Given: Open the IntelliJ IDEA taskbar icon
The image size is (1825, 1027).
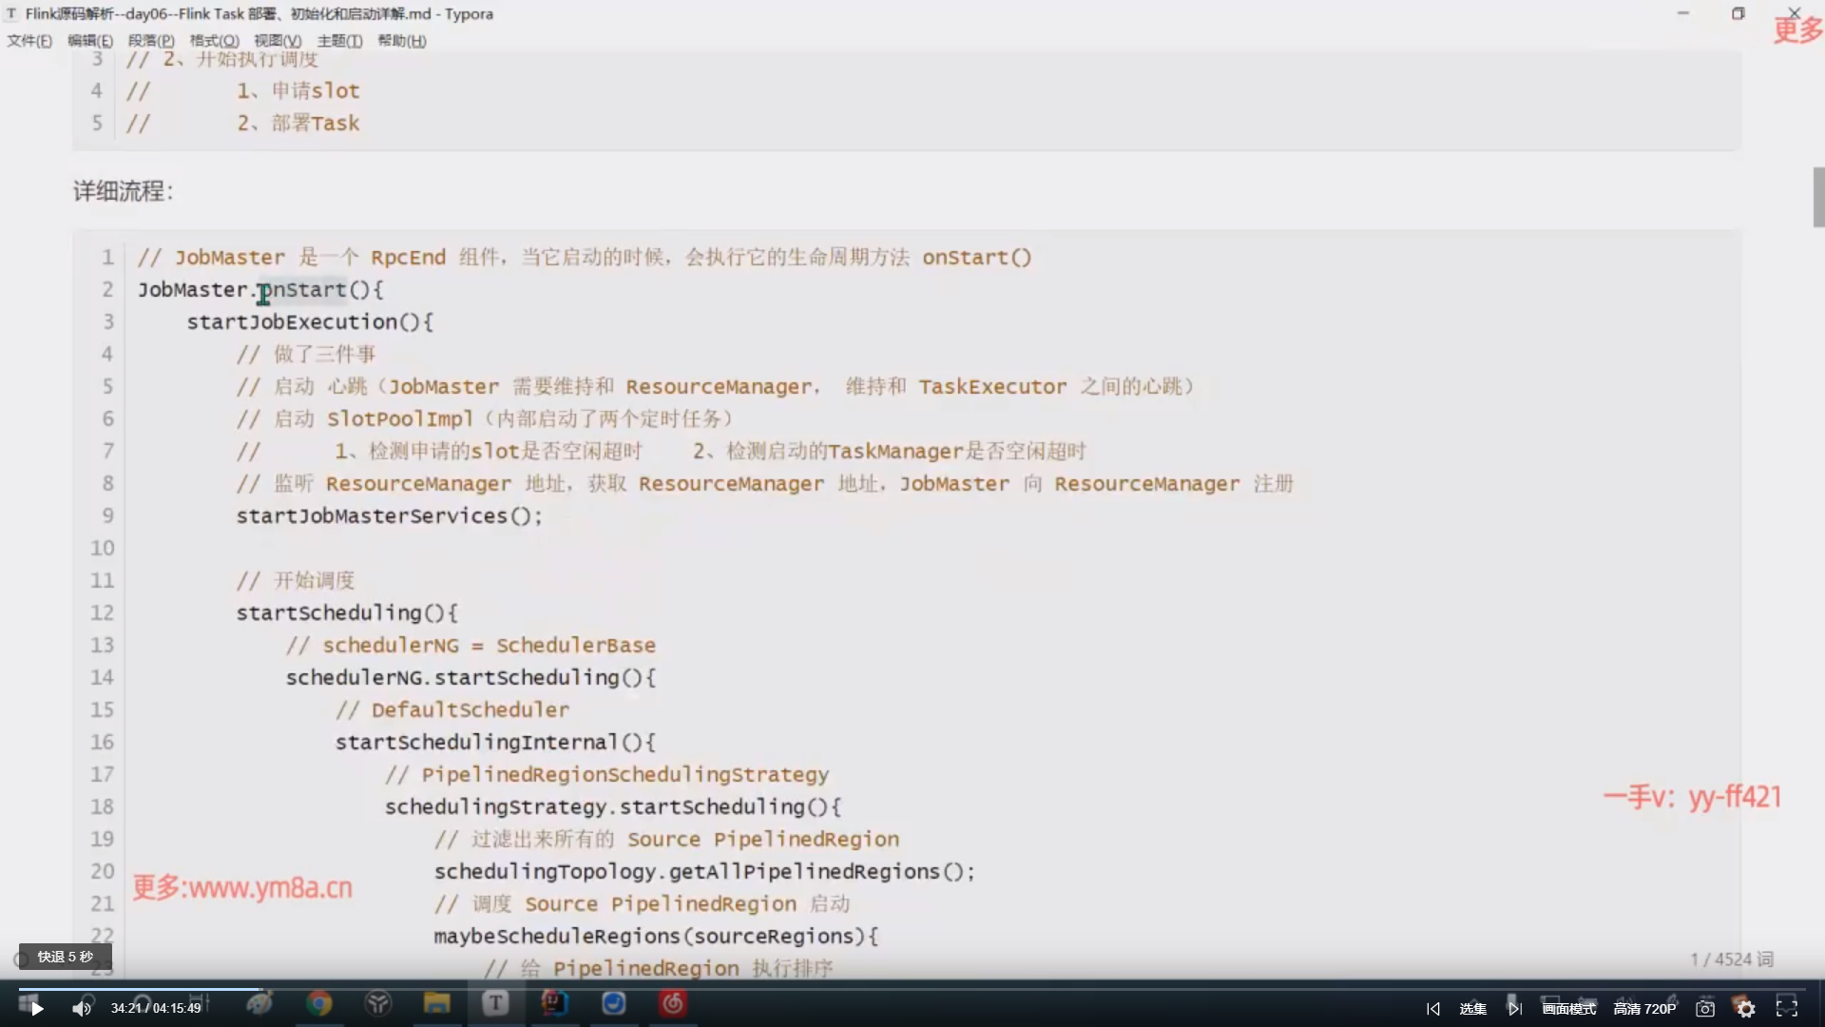Looking at the screenshot, I should pos(554,1003).
